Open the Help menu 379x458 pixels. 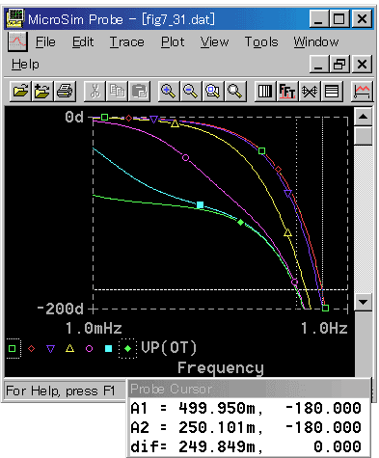[25, 65]
